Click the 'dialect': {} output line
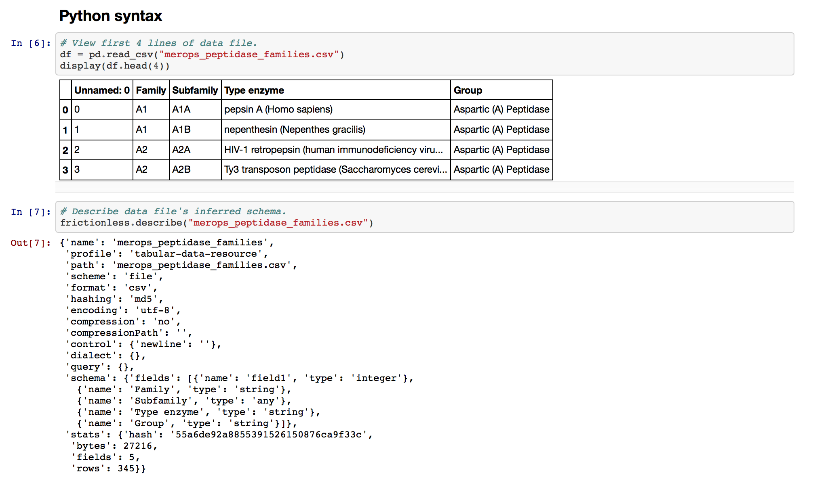Screen dimensions: 832x477 pos(105,356)
